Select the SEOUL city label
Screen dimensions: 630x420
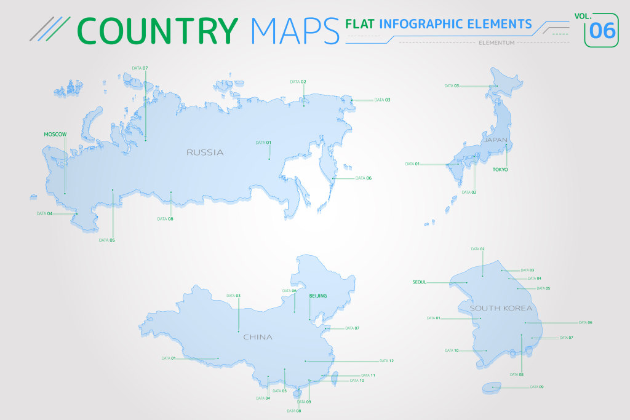(x=419, y=282)
